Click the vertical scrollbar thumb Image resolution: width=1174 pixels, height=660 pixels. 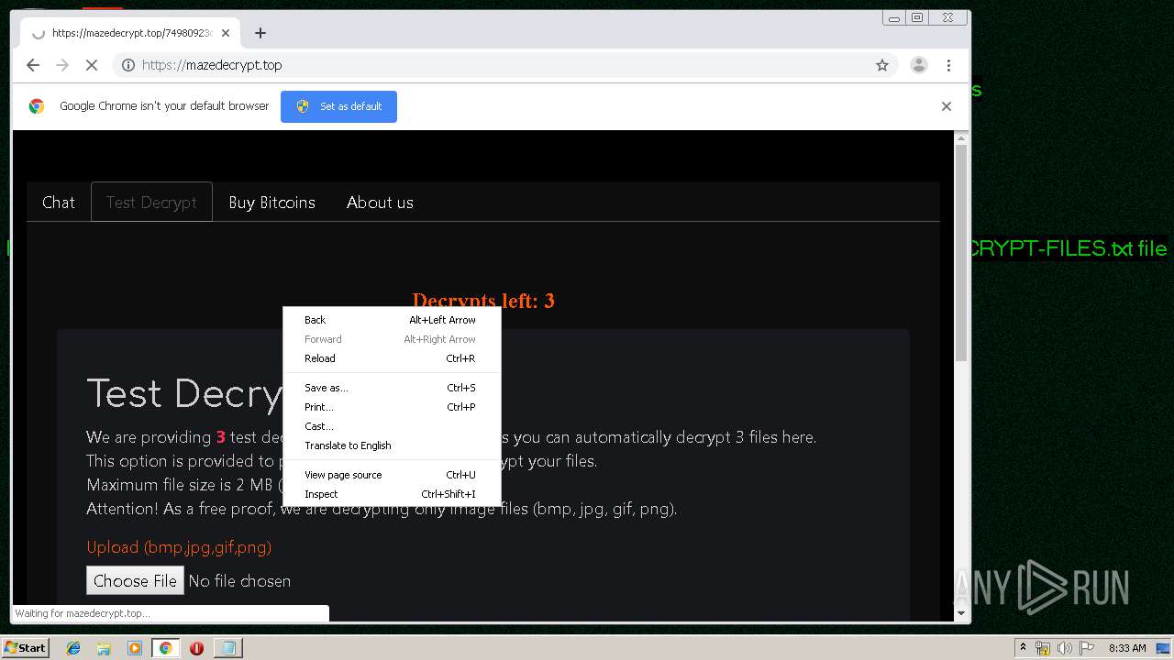[x=961, y=252]
